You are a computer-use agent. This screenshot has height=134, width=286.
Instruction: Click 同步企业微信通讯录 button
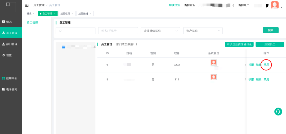(x=239, y=44)
